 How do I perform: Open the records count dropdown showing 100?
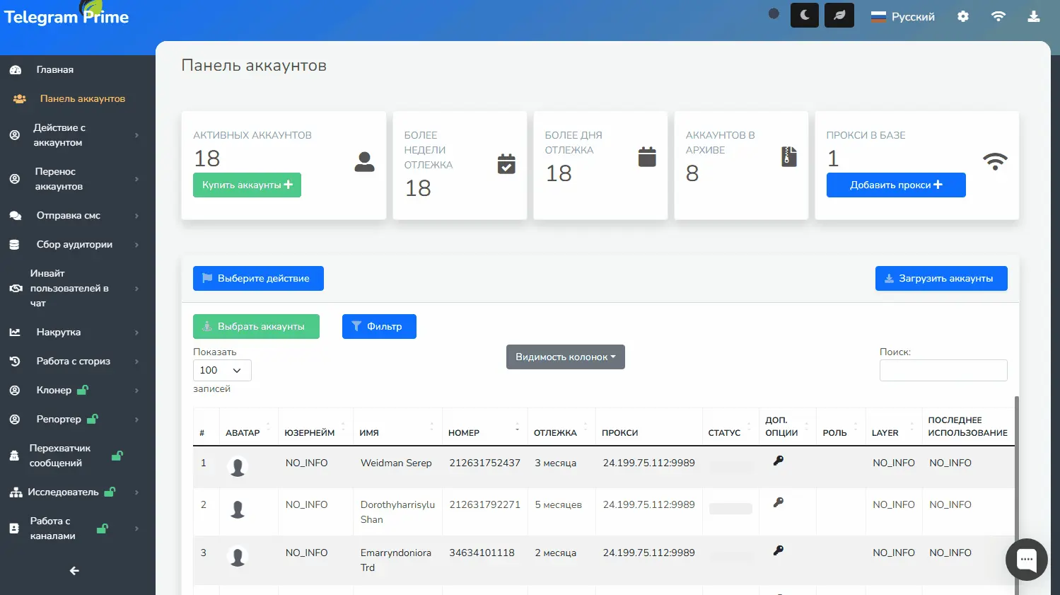[x=221, y=370]
